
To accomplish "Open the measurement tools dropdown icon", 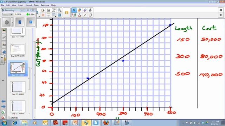I will [x=59, y=10].
